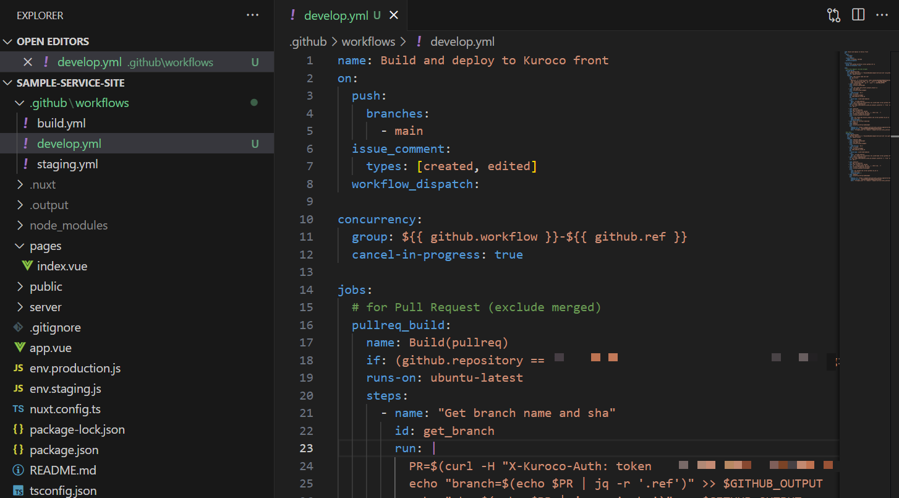
Task: Close the develop.yml editor tab
Action: coord(393,15)
